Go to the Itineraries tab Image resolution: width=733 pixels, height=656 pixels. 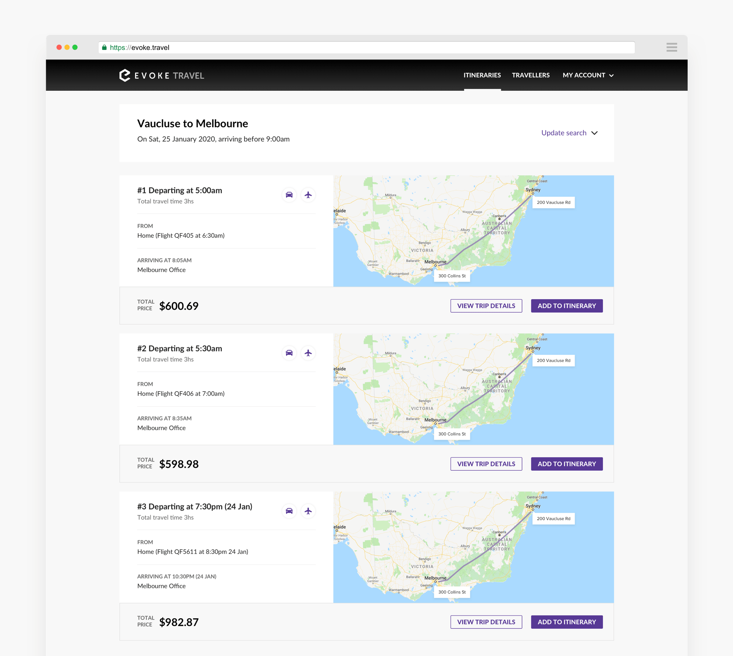(x=482, y=75)
